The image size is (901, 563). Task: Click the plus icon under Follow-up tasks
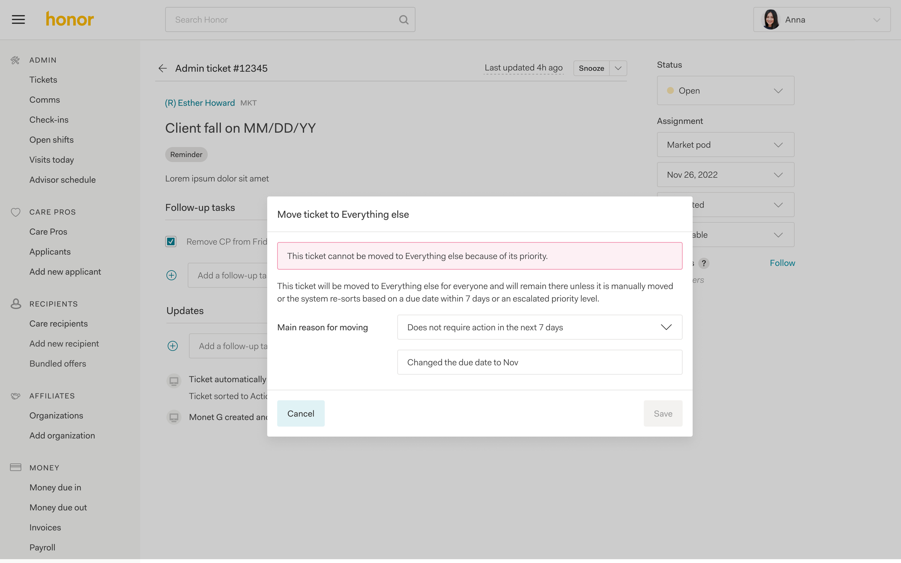point(171,275)
